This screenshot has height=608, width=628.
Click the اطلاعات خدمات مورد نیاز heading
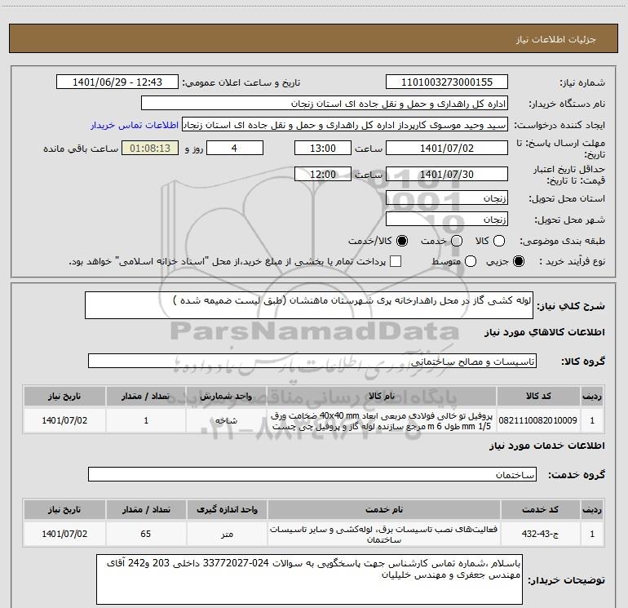[546, 446]
